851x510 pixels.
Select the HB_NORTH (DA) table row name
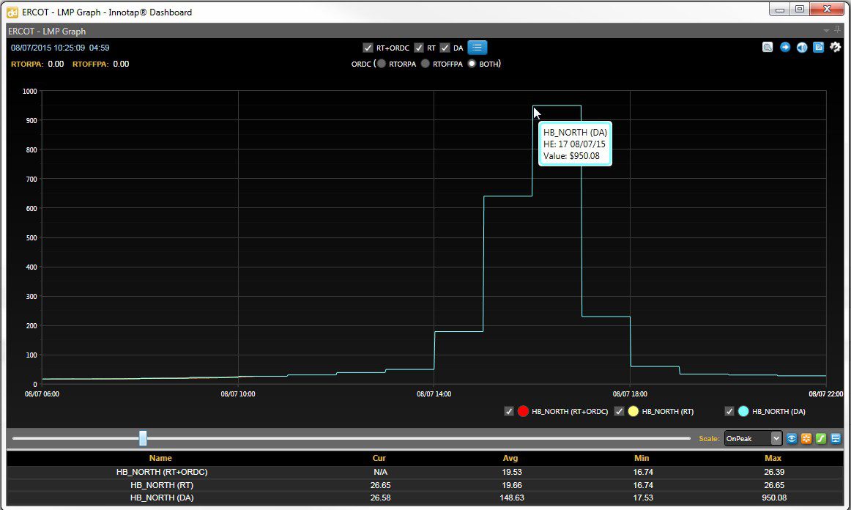(162, 498)
